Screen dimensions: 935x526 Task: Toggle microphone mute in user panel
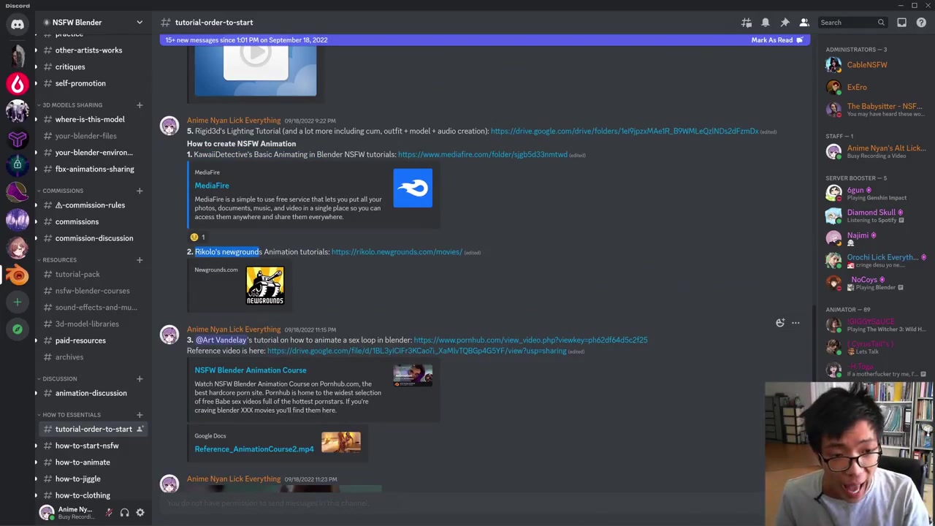point(109,513)
